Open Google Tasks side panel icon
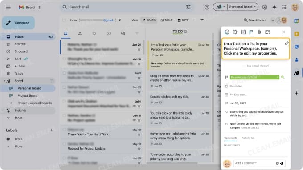The width and height of the screenshot is (303, 170). pyautogui.click(x=296, y=47)
